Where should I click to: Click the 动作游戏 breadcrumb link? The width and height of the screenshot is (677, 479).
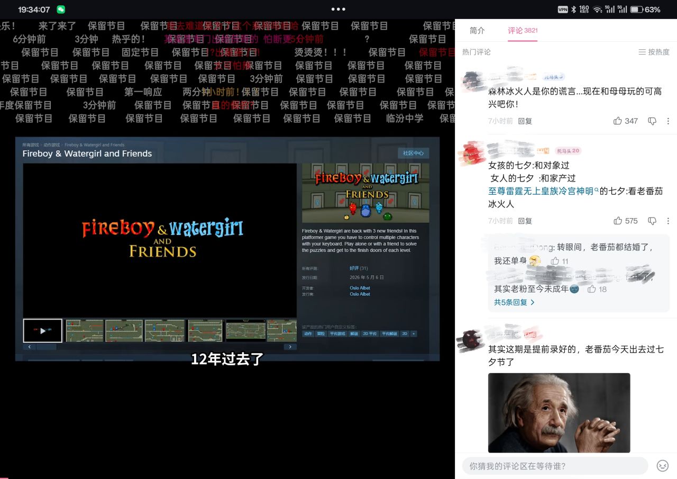pyautogui.click(x=52, y=145)
